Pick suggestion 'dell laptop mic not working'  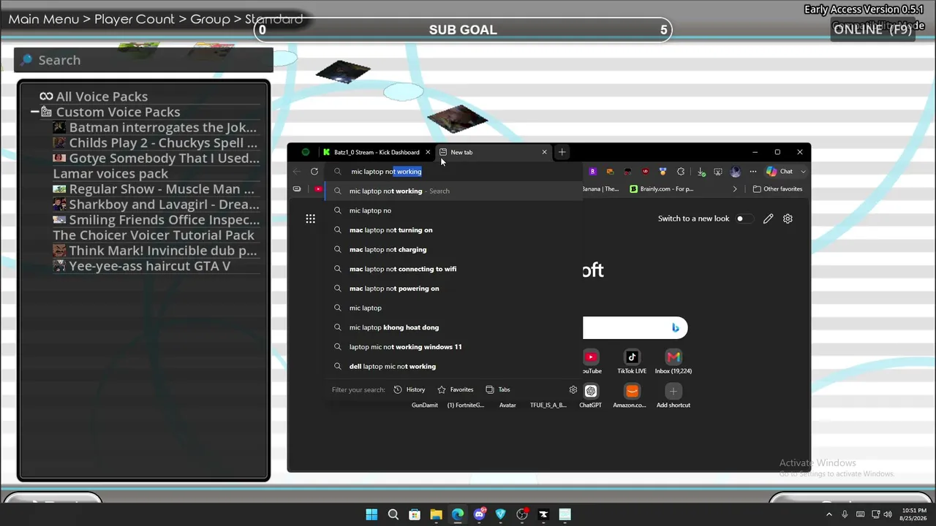point(454,366)
